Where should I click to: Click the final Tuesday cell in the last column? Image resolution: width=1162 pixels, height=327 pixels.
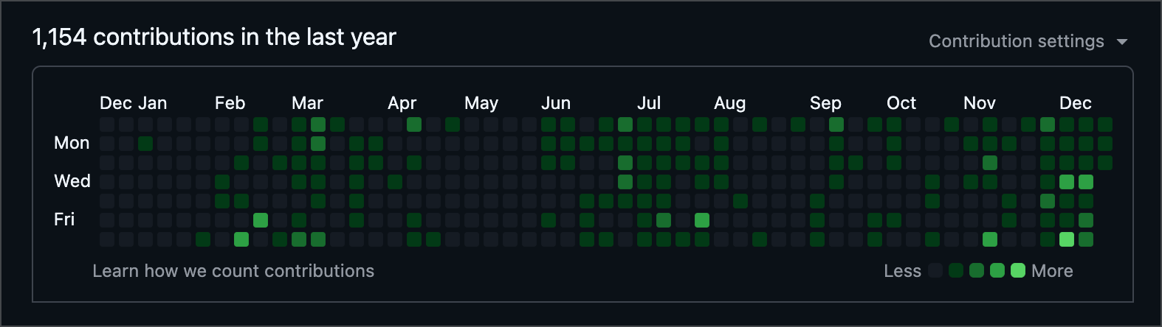[1105, 163]
